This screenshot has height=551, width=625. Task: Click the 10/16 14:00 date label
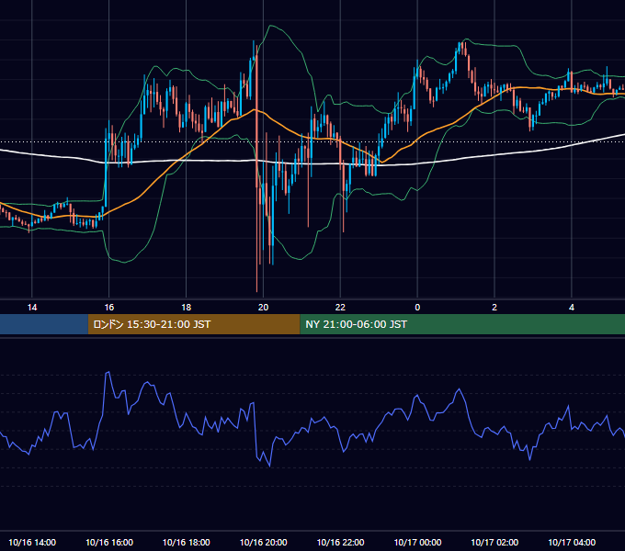coord(32,542)
